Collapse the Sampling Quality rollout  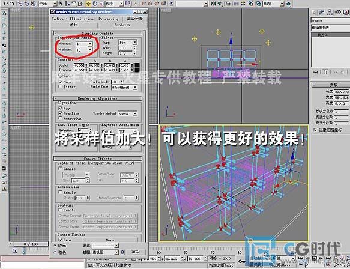tap(98, 33)
